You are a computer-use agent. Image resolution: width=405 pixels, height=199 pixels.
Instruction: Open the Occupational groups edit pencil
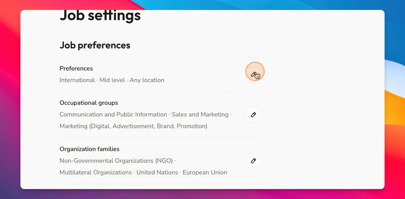click(x=254, y=115)
